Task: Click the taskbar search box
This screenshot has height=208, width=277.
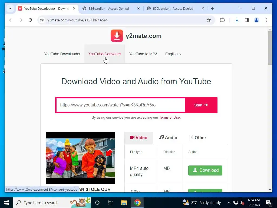Action: coord(52,203)
